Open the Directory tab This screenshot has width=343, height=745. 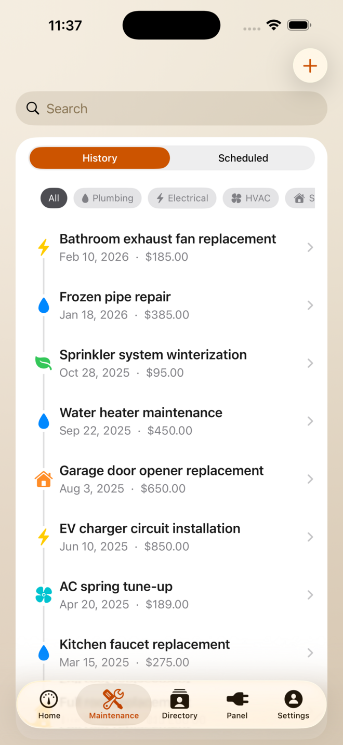[179, 704]
